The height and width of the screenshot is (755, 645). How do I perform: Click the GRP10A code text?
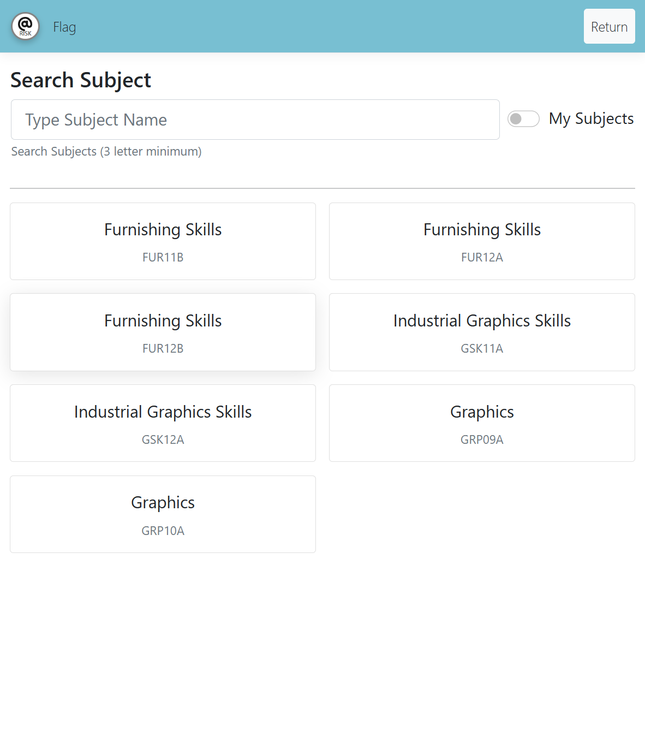click(x=163, y=531)
